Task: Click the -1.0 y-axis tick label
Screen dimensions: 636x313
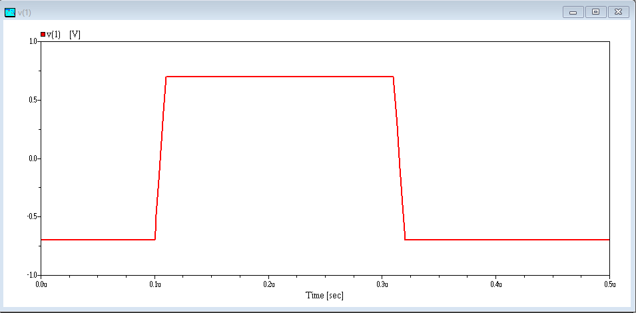Action: click(32, 275)
